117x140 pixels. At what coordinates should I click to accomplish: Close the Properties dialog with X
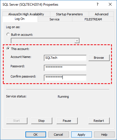click(110, 4)
